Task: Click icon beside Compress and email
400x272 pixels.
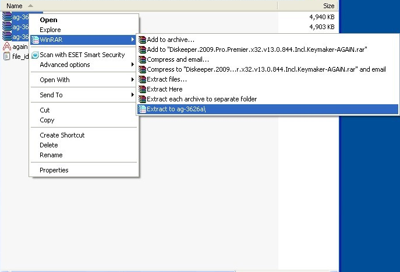Action: (x=142, y=59)
